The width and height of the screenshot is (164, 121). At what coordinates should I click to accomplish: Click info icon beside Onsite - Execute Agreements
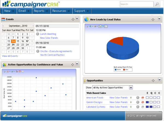pyautogui.click(x=38, y=51)
